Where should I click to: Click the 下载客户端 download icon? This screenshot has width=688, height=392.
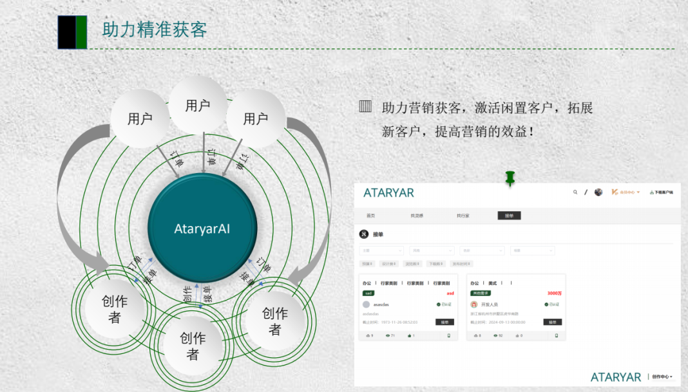click(x=651, y=192)
